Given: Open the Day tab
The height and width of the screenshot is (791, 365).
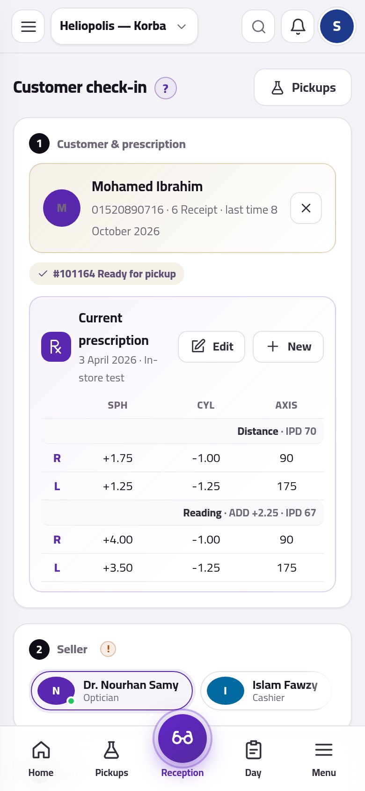Looking at the screenshot, I should coord(253,758).
